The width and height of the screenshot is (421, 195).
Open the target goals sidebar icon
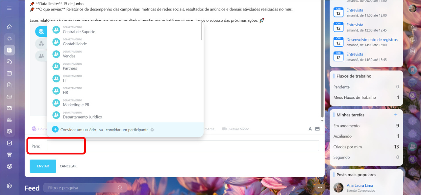(x=9, y=166)
